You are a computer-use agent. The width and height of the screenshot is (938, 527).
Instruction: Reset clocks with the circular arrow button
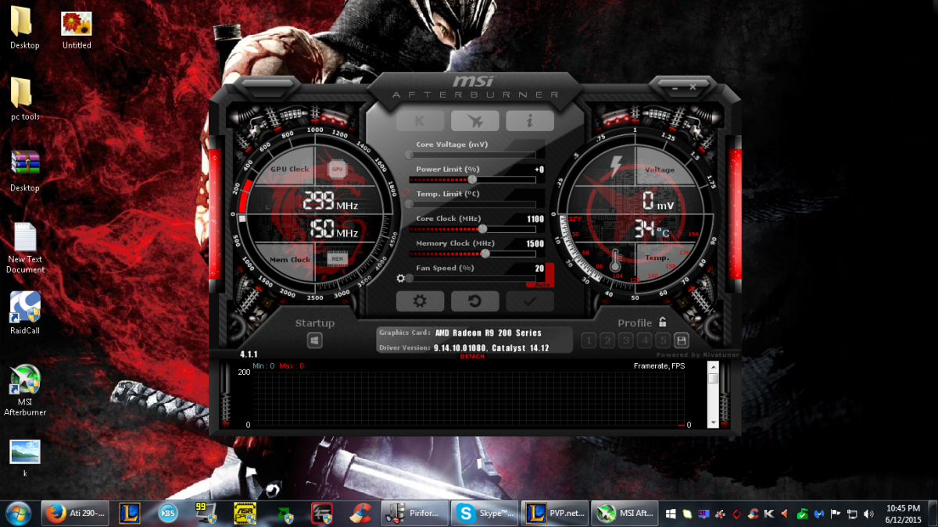coord(474,301)
